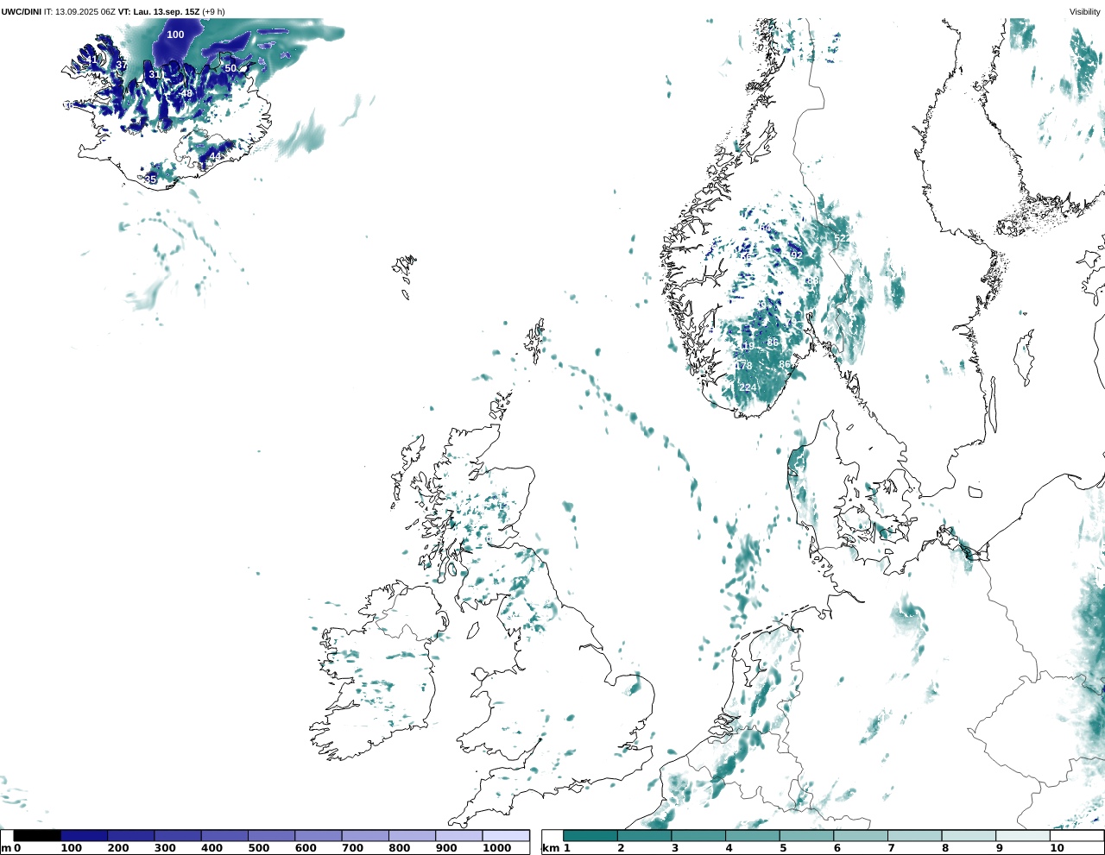Select the 3–4 km legend swatch
1105x855 pixels.
click(x=698, y=835)
